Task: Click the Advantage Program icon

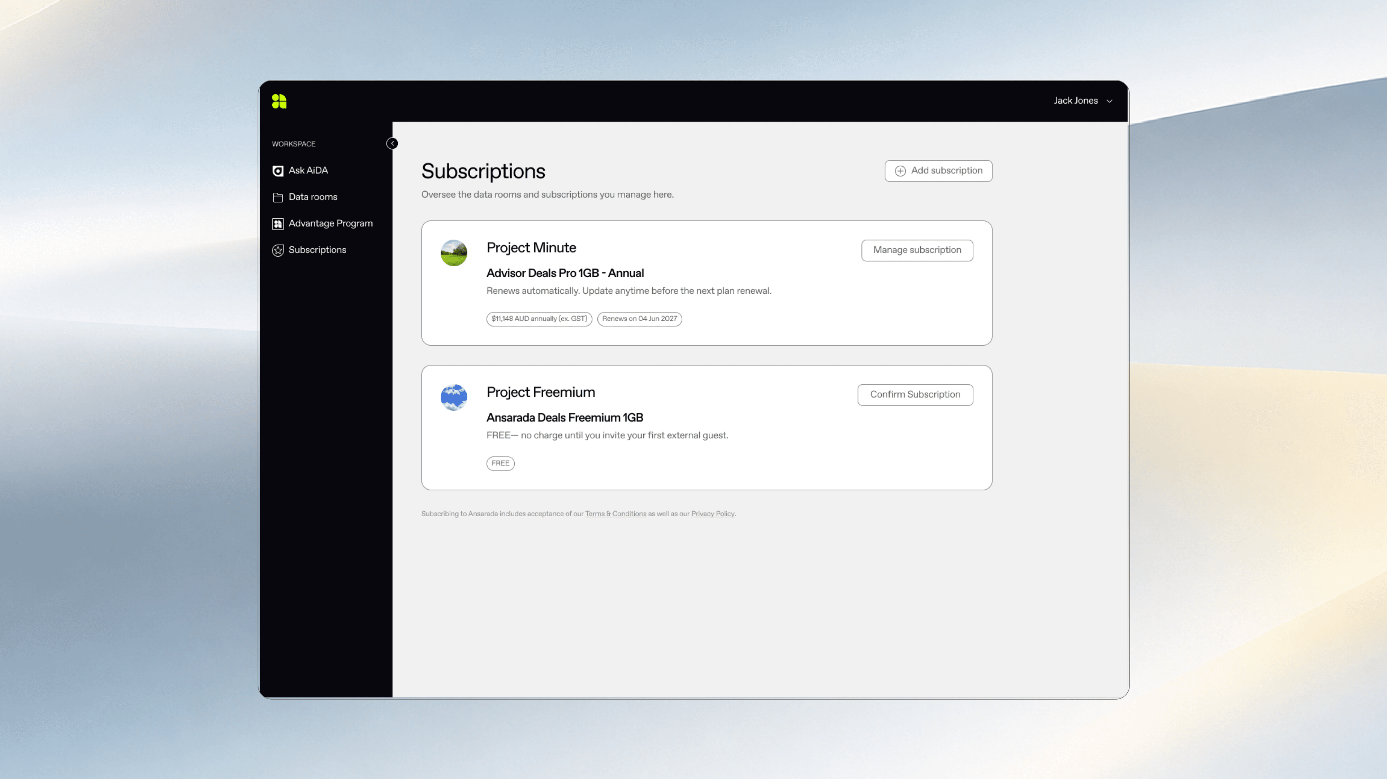Action: click(278, 224)
